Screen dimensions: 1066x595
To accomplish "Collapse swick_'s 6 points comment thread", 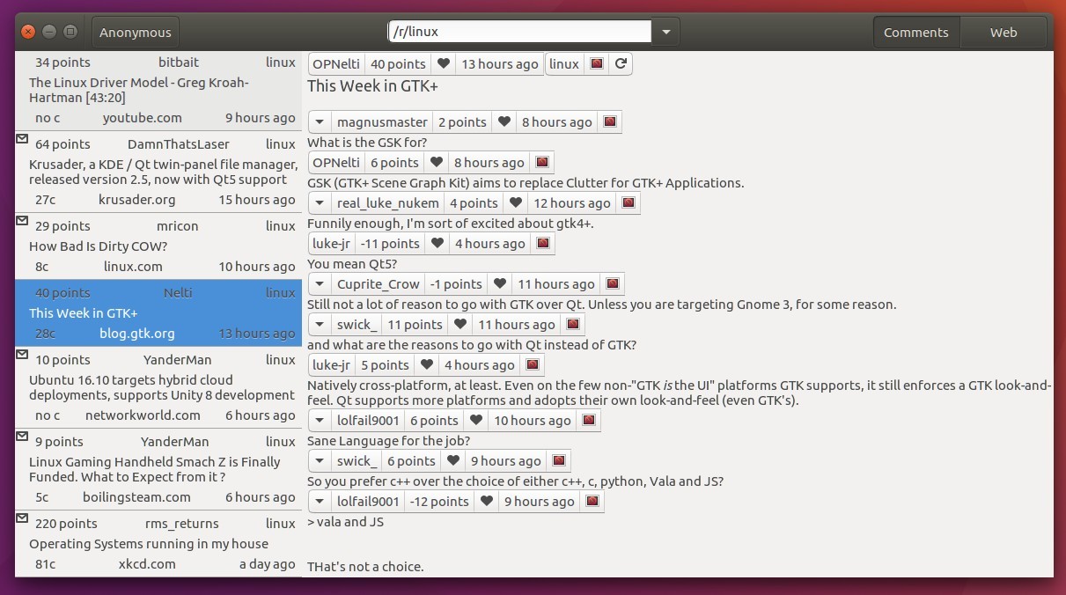I will point(320,461).
